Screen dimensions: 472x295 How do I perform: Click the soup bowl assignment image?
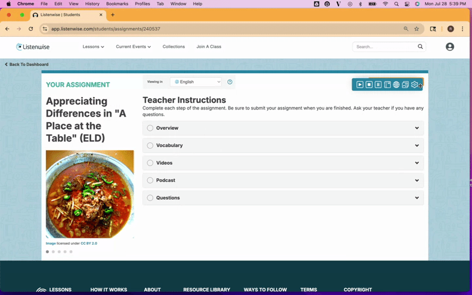coord(90,194)
